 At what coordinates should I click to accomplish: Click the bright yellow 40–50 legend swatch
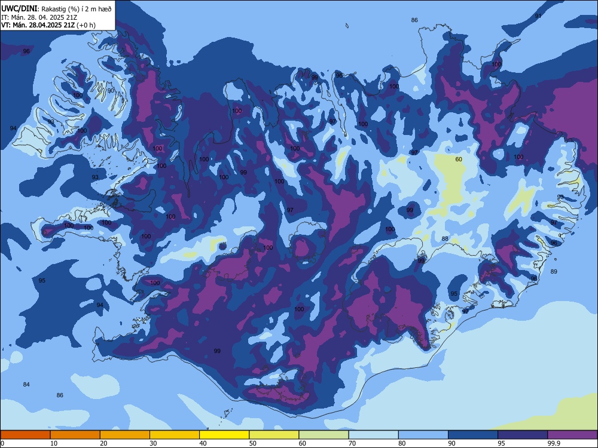[x=224, y=435]
